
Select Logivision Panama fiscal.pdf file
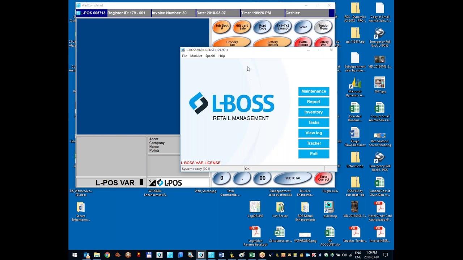click(255, 237)
